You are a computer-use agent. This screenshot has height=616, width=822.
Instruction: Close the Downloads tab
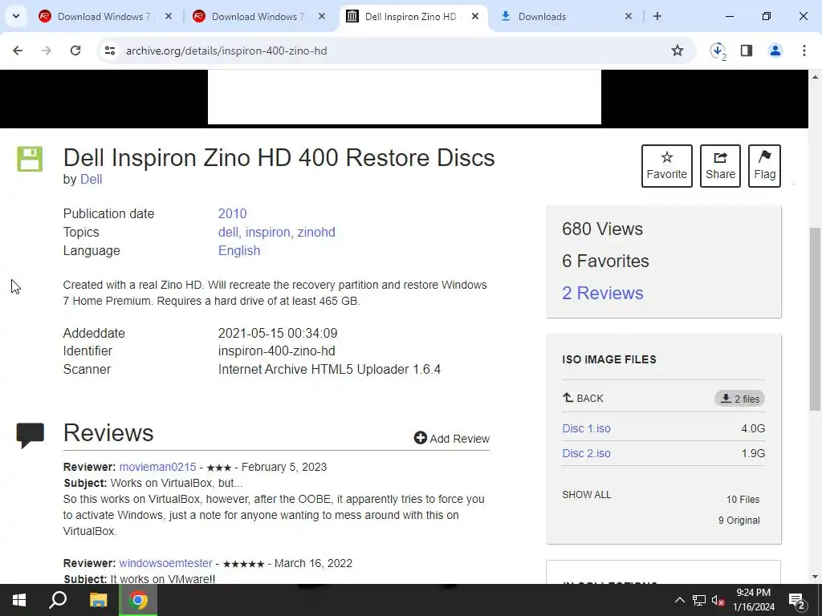coord(629,16)
